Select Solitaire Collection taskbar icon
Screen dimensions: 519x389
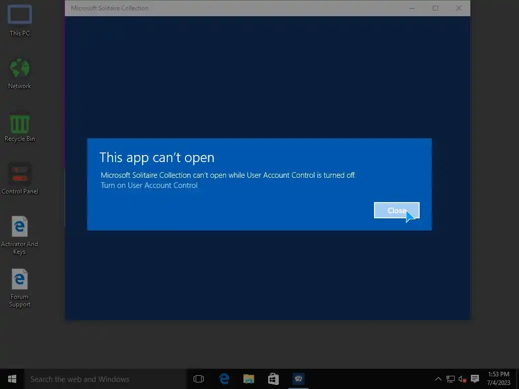tap(298, 379)
